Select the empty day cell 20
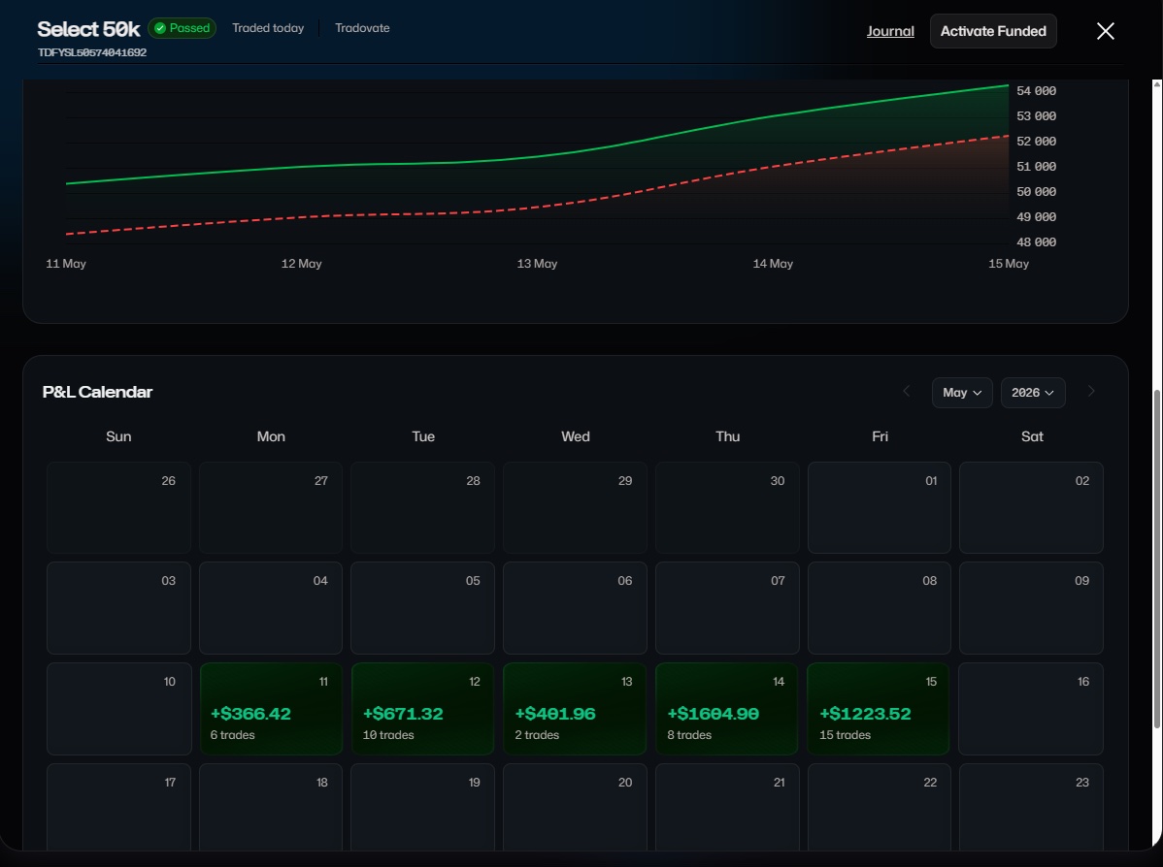Viewport: 1163px width, 867px height. tap(575, 808)
